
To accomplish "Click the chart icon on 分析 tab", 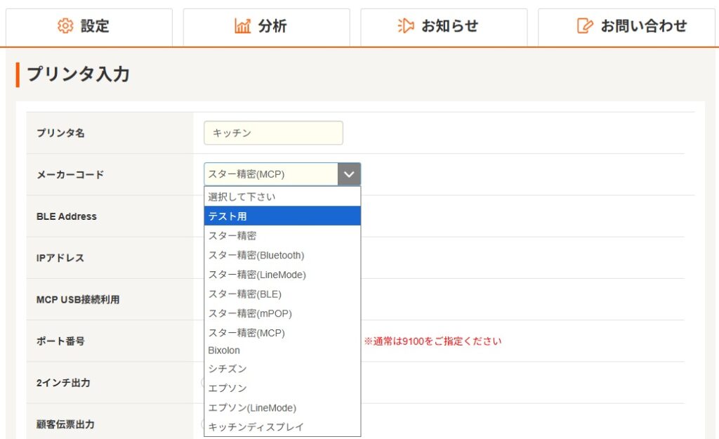I will click(242, 26).
